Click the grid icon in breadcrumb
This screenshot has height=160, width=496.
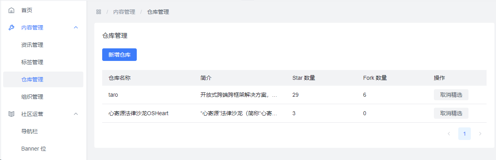(99, 12)
